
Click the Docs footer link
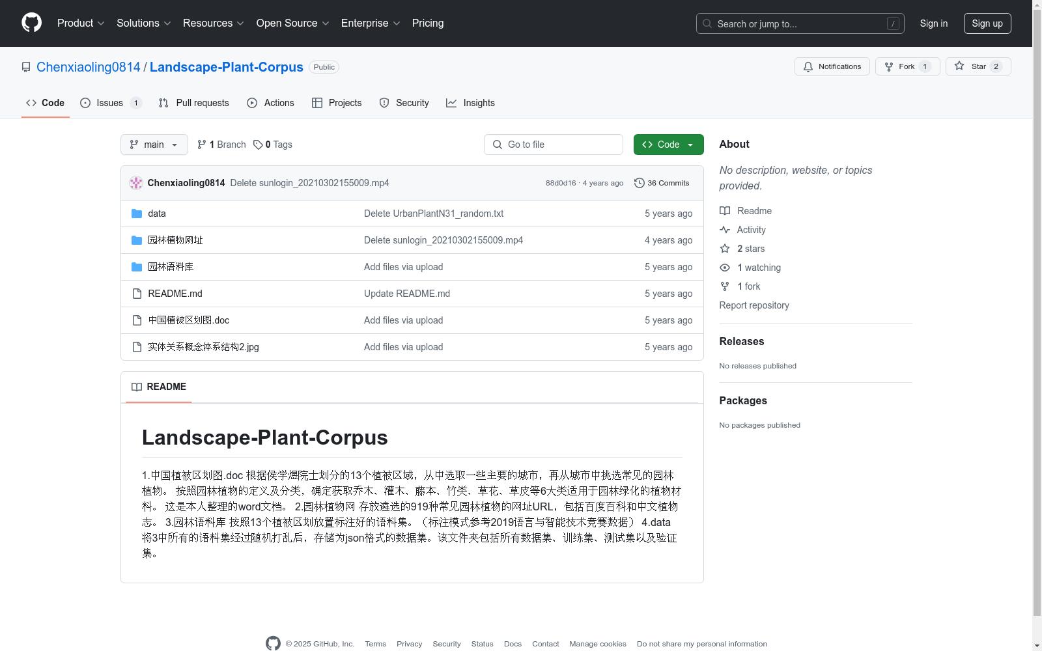coord(513,644)
